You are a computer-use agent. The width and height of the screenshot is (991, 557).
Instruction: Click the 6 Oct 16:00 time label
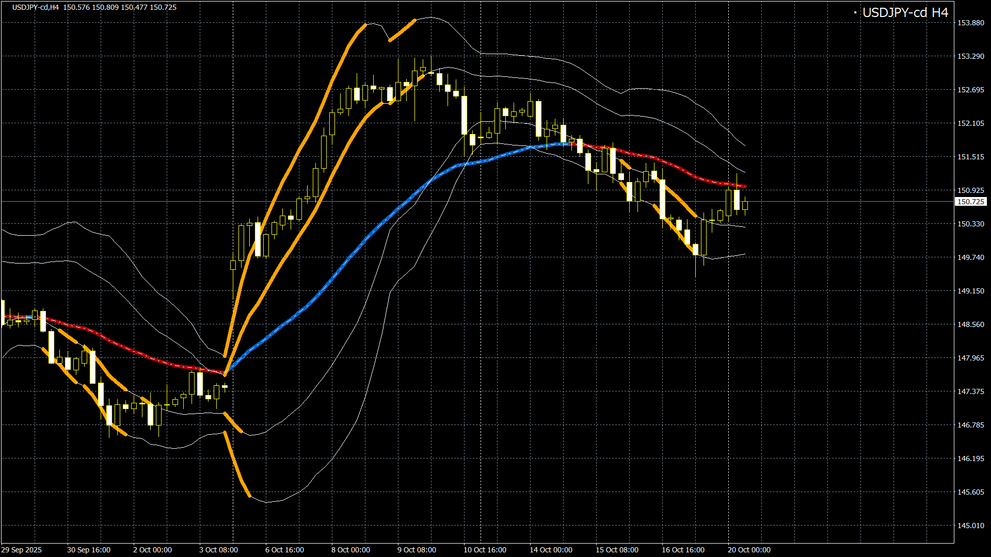(284, 550)
